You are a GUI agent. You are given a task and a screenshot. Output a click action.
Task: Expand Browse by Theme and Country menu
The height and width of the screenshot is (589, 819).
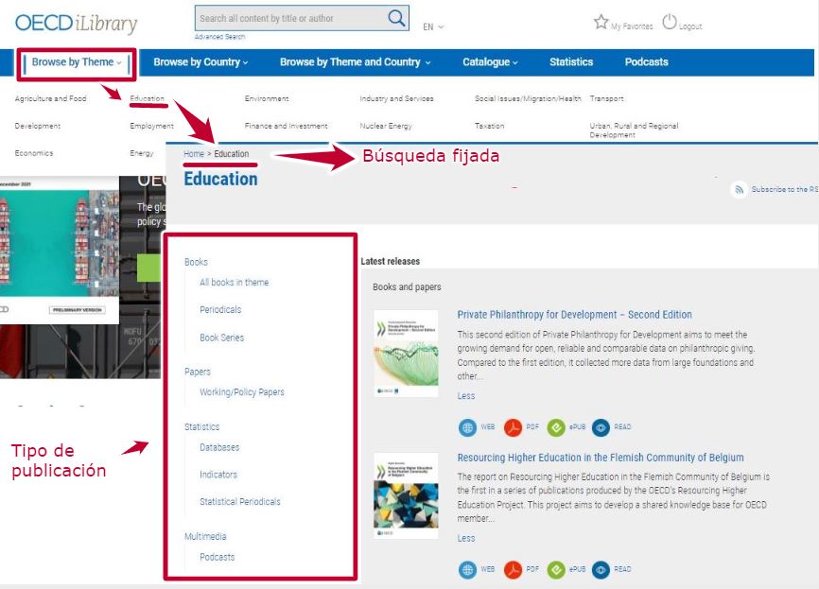click(x=356, y=62)
